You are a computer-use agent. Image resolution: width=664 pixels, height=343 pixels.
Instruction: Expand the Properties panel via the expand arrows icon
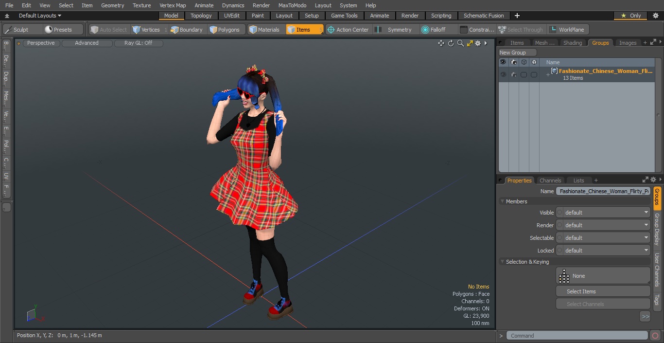[x=645, y=180]
